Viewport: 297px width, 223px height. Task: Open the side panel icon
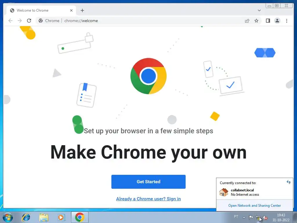[268, 21]
